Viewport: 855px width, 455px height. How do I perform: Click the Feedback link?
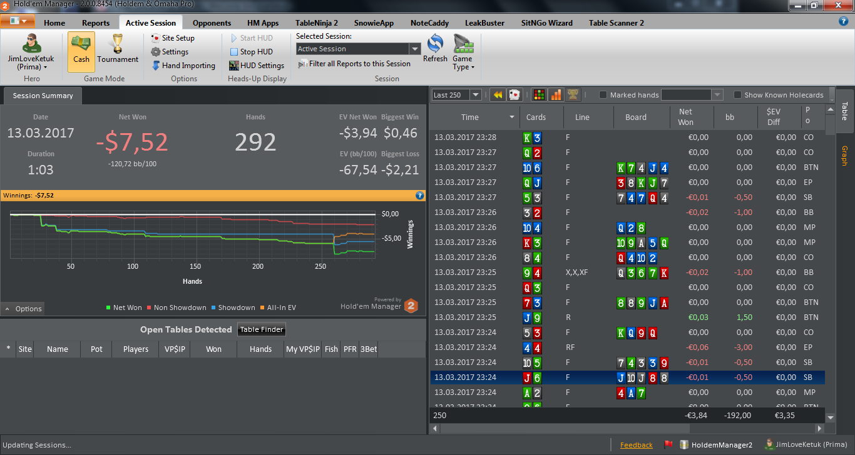pos(636,445)
